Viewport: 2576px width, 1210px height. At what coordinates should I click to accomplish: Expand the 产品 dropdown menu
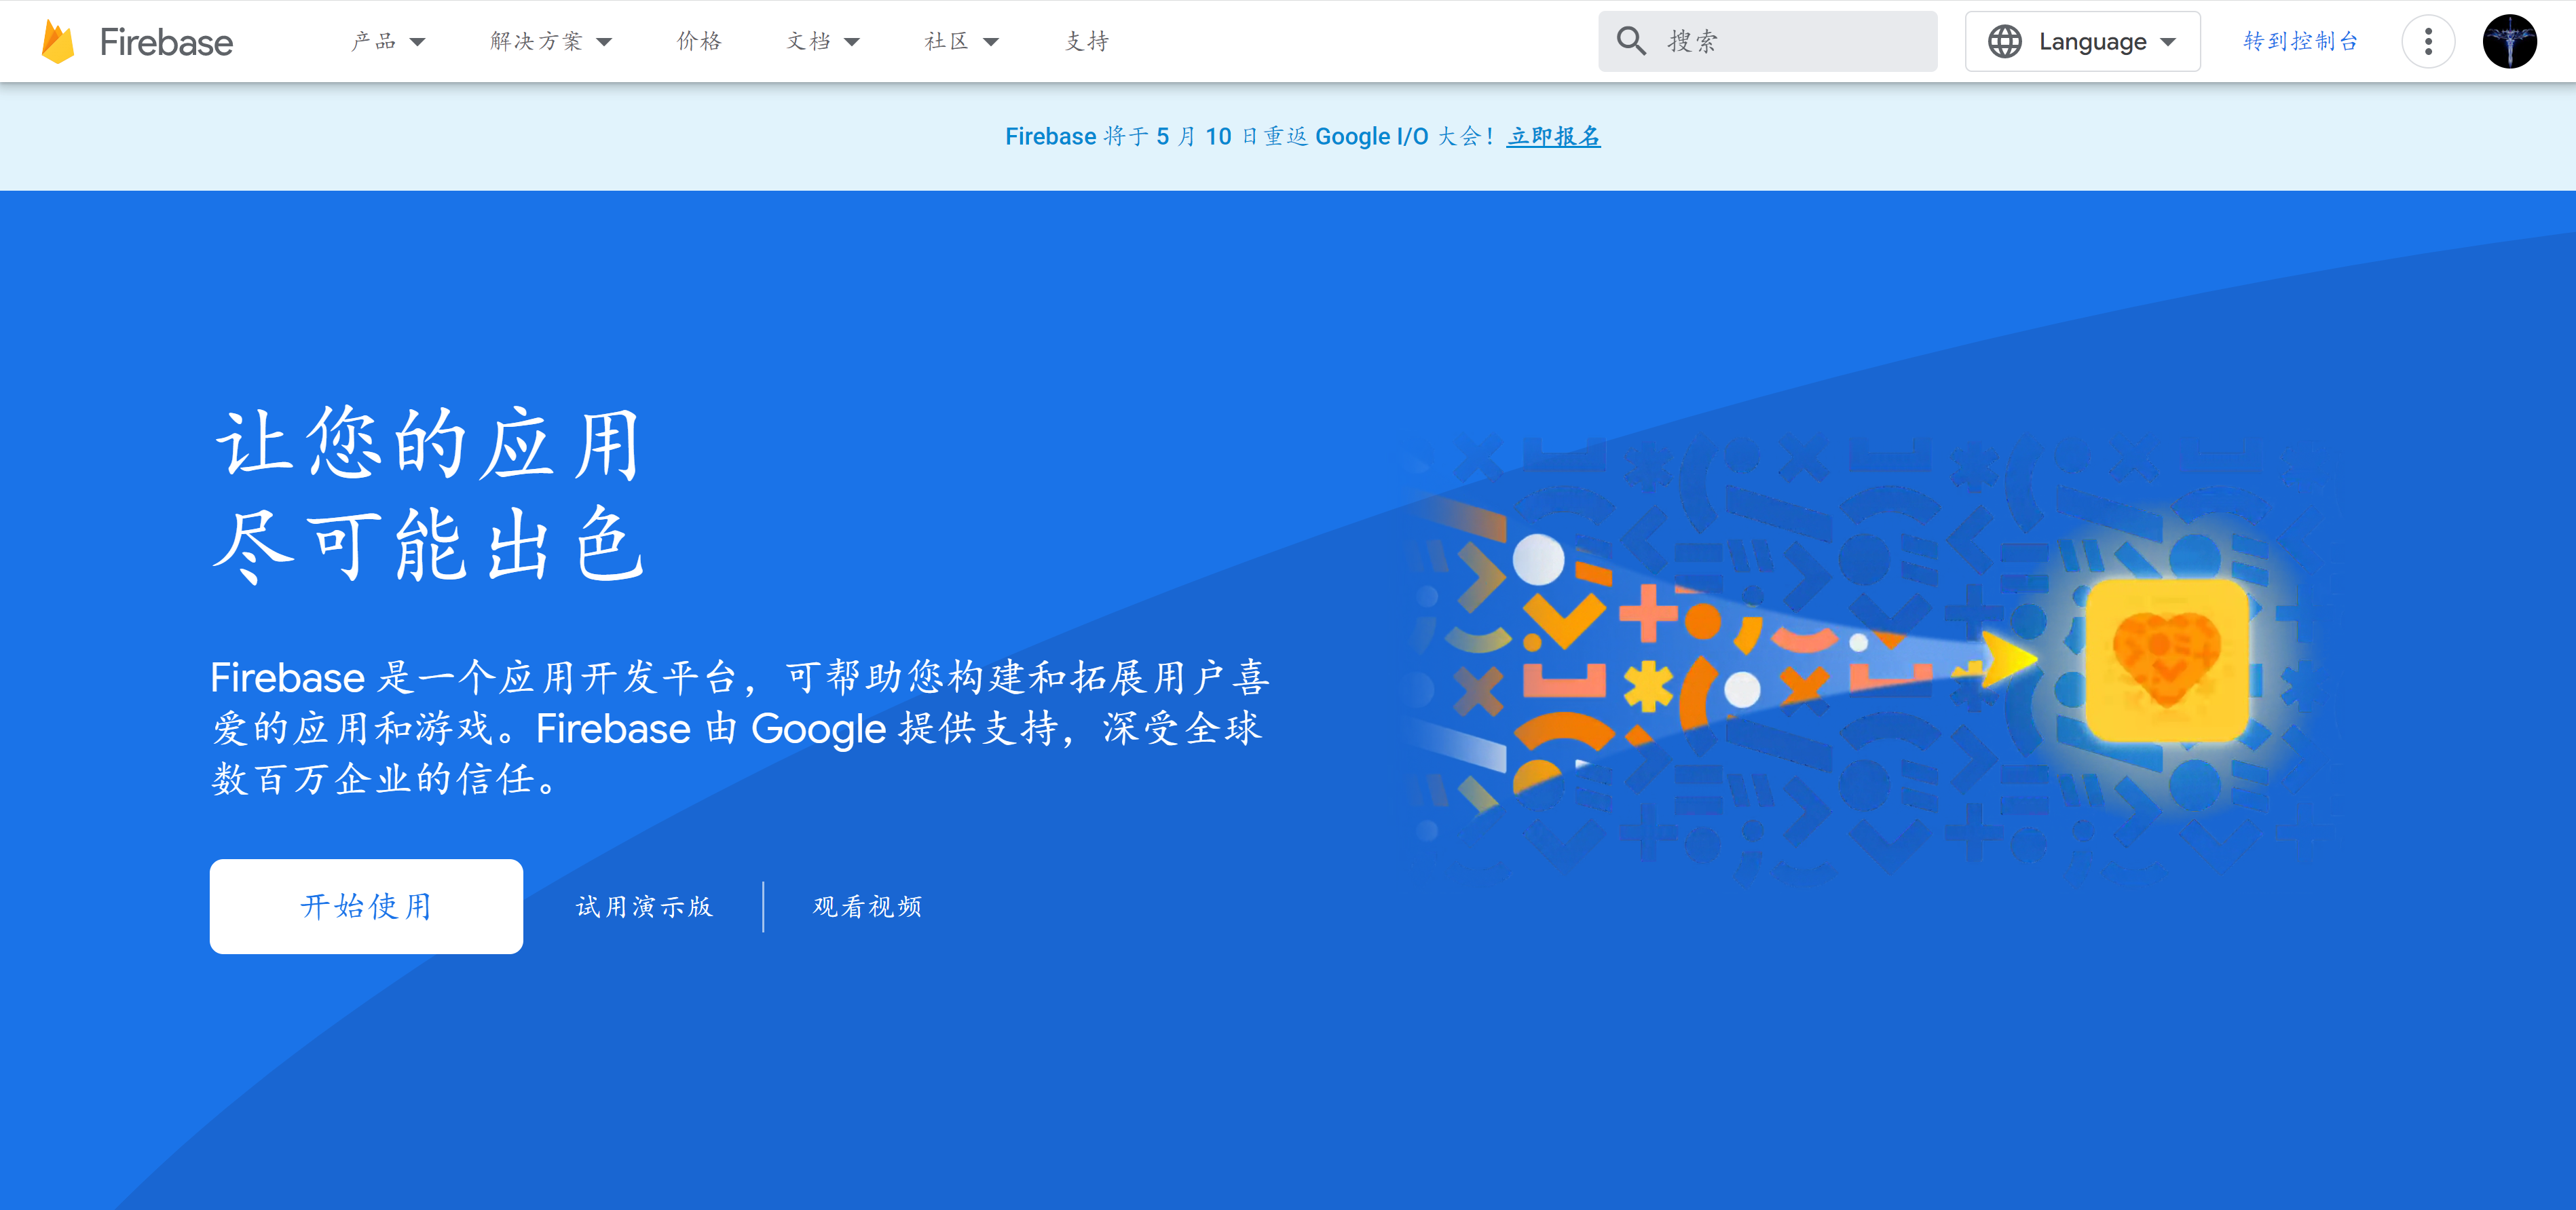[388, 41]
